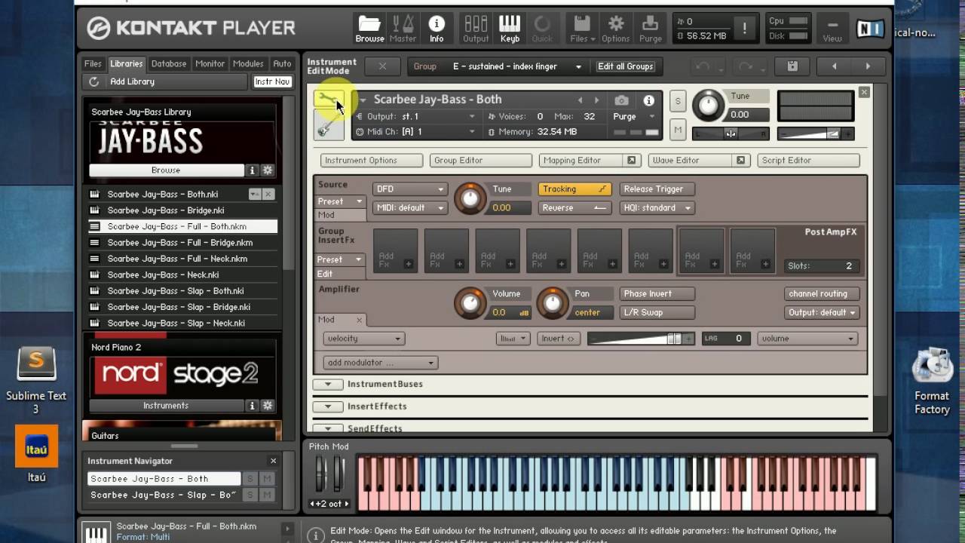Switch to the Monitor tab
965x543 pixels.
(x=210, y=64)
